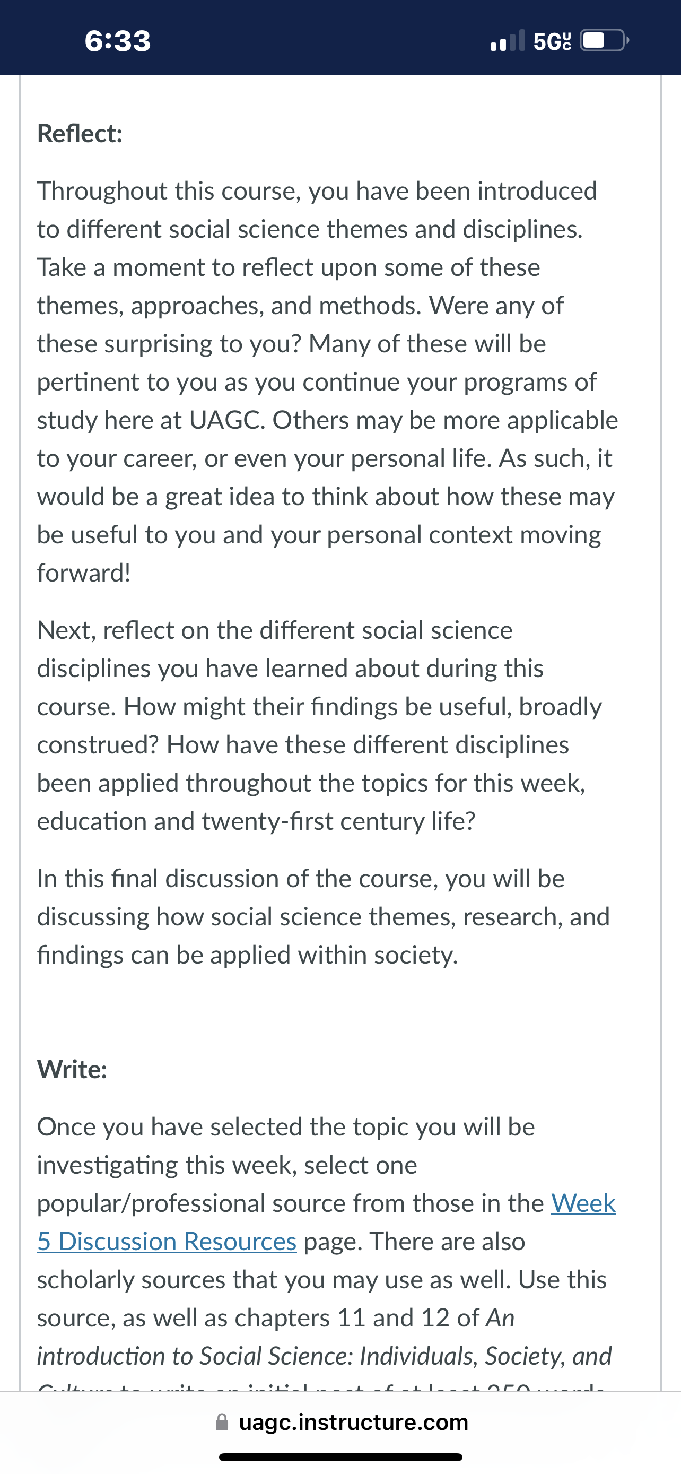Tap the cellular signal bars icon
The height and width of the screenshot is (1474, 681).
[x=508, y=41]
